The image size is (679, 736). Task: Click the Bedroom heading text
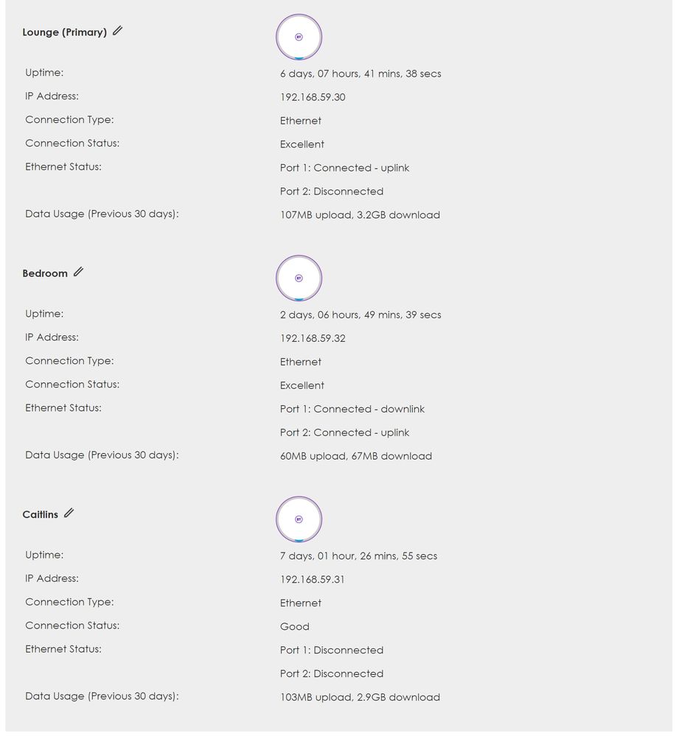tap(45, 273)
